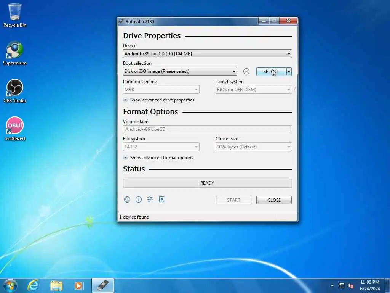Click the START button
Image resolution: width=390 pixels, height=293 pixels.
coord(233,200)
